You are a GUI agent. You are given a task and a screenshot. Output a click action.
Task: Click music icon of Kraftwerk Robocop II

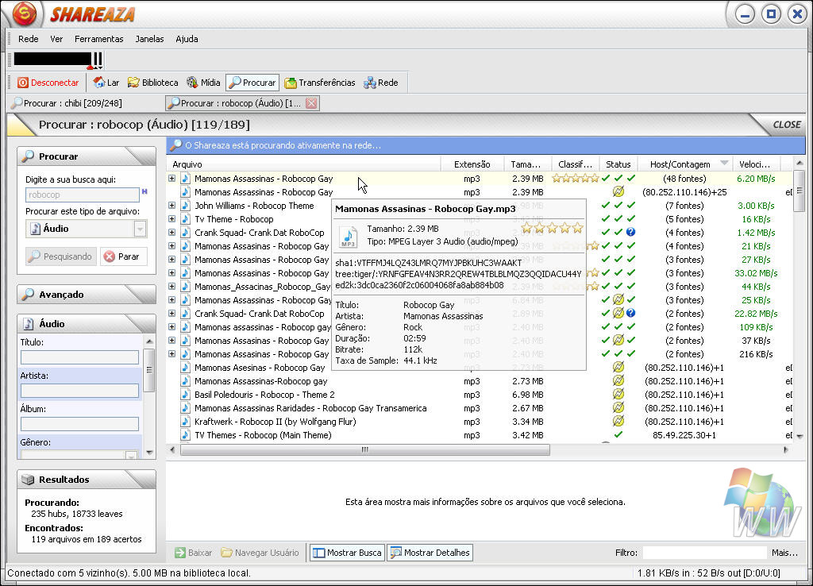pos(185,422)
